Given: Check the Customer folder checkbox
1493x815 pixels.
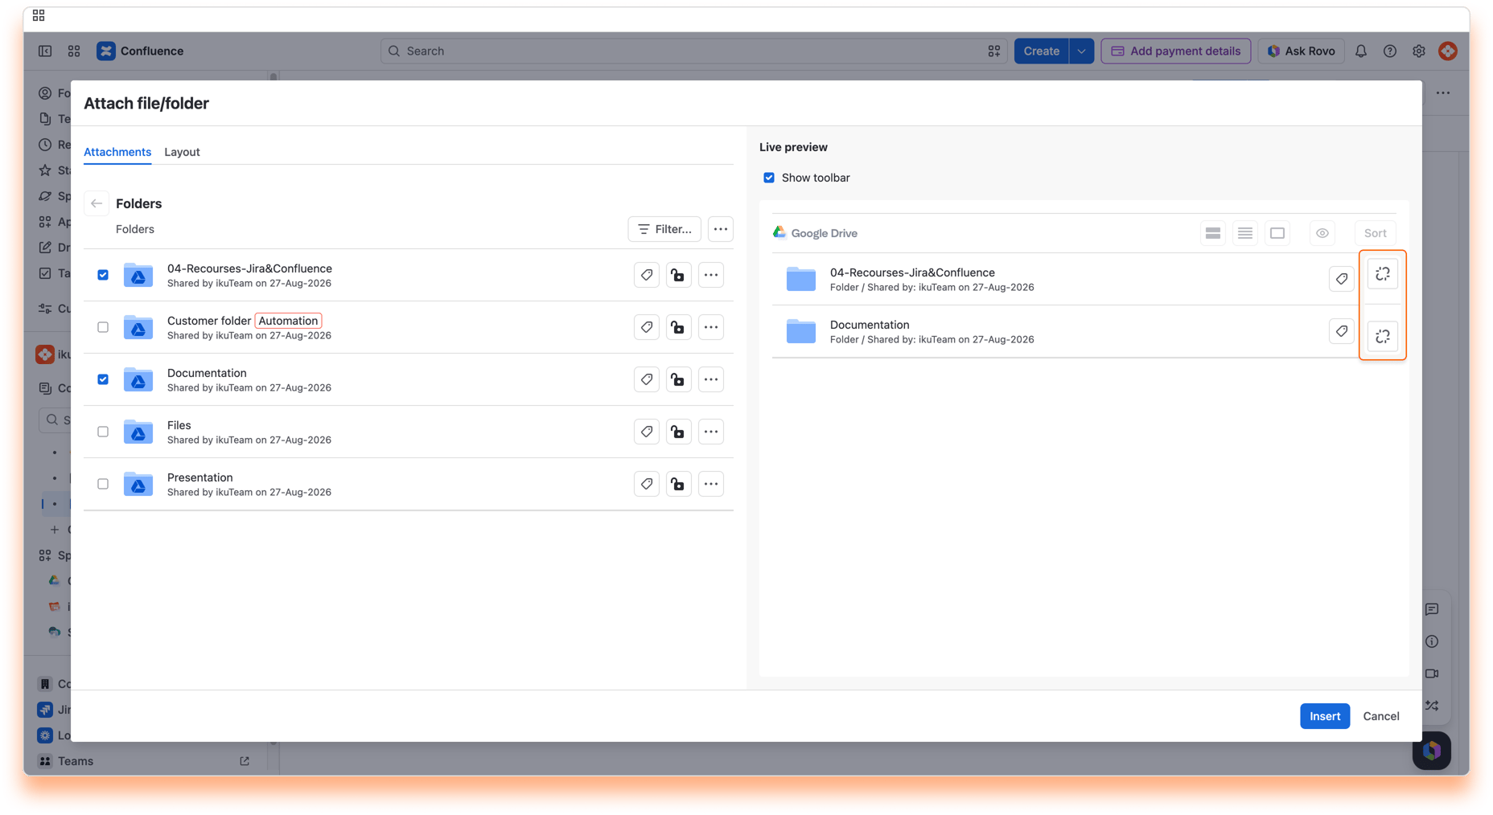Looking at the screenshot, I should (103, 327).
